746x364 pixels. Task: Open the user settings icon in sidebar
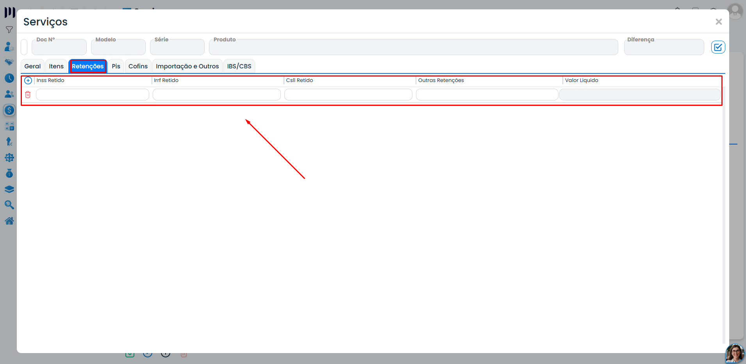point(9,46)
